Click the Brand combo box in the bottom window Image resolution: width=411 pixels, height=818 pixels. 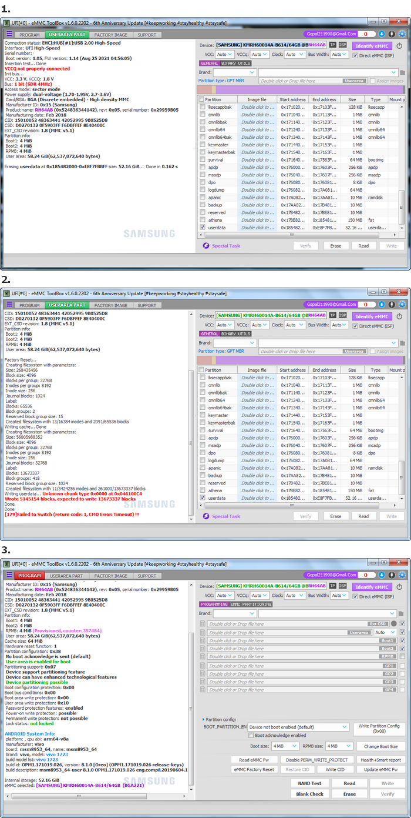point(234,614)
